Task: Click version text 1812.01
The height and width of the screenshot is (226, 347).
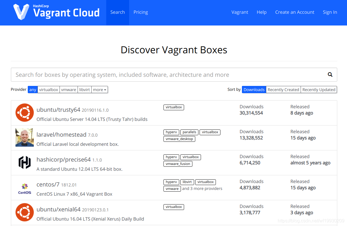Action: click(x=69, y=185)
